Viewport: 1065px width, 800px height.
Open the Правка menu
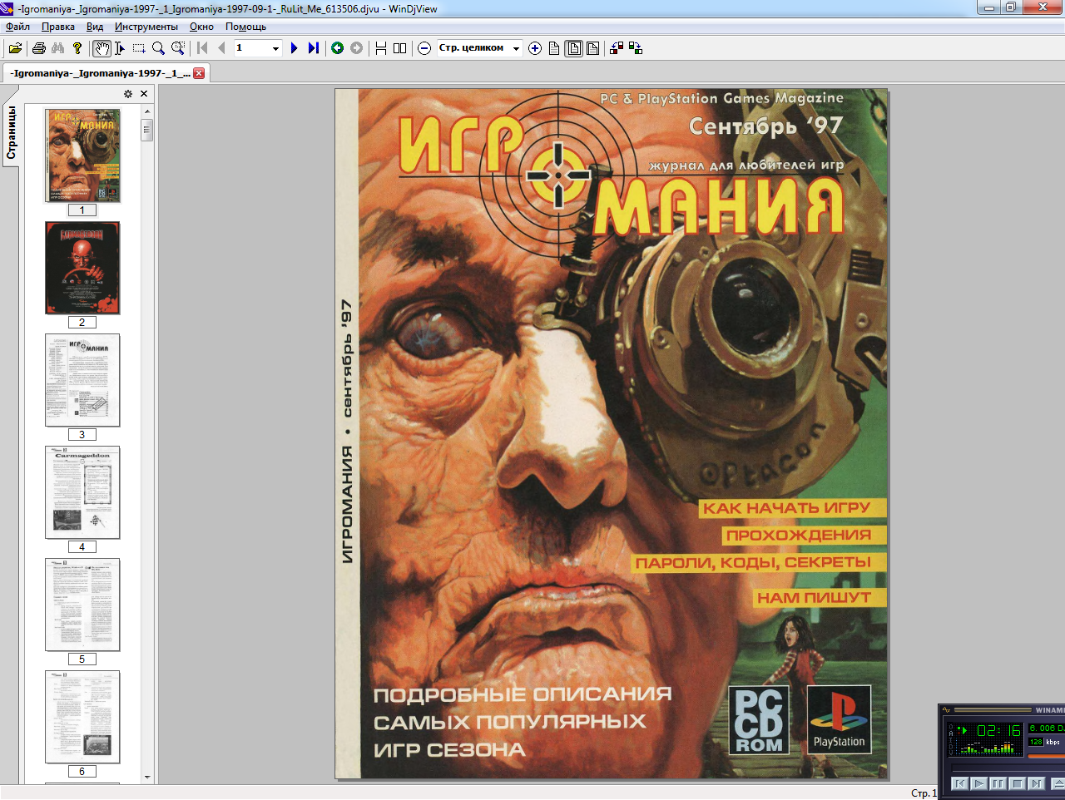pos(58,27)
